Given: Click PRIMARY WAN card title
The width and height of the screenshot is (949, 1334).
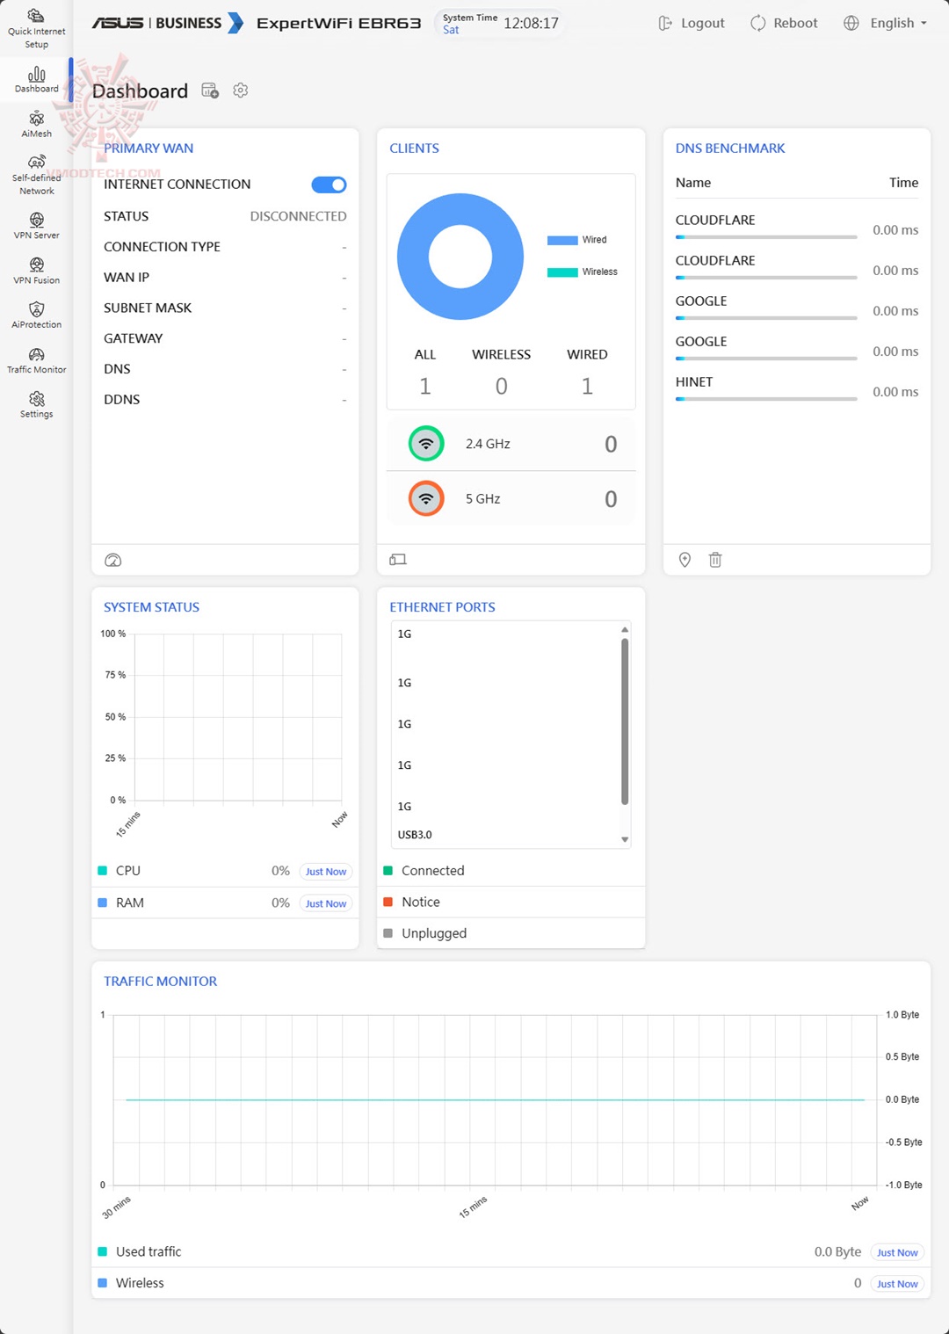Looking at the screenshot, I should (x=149, y=149).
